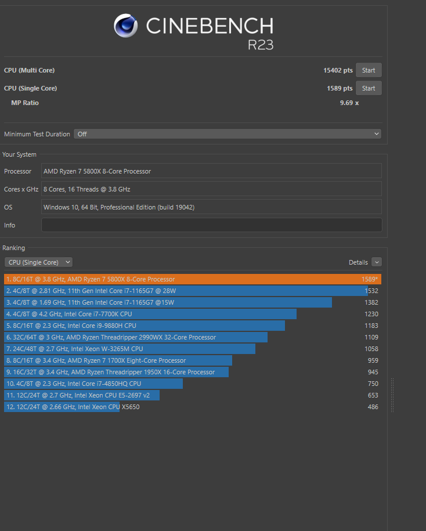This screenshot has width=426, height=531.
Task: Click the Cinebench logo sphere icon
Action: 125,26
